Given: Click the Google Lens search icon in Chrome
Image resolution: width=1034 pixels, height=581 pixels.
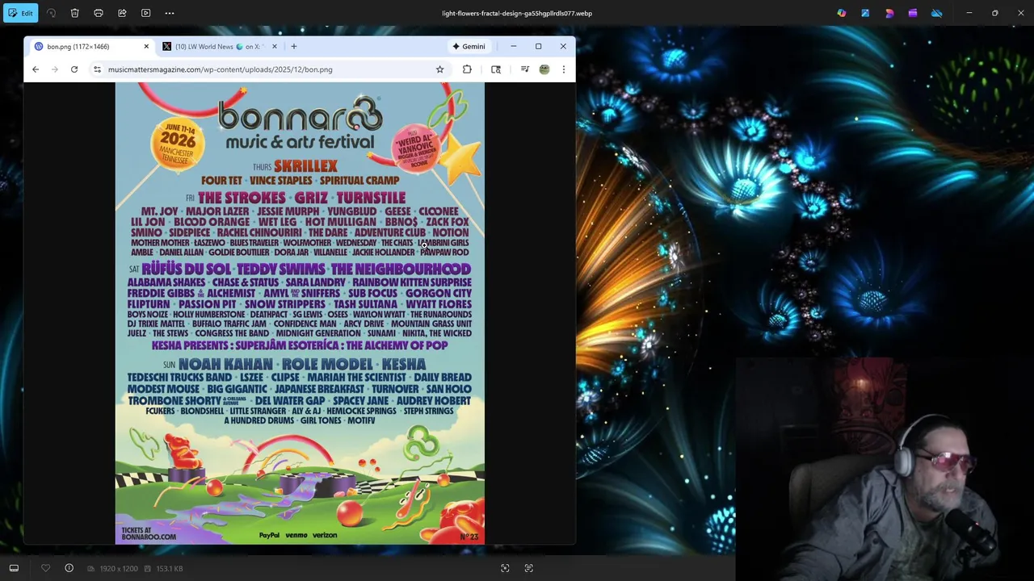Looking at the screenshot, I should 496,69.
